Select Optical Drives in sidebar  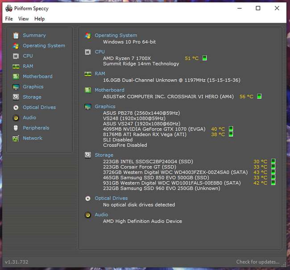(39, 108)
